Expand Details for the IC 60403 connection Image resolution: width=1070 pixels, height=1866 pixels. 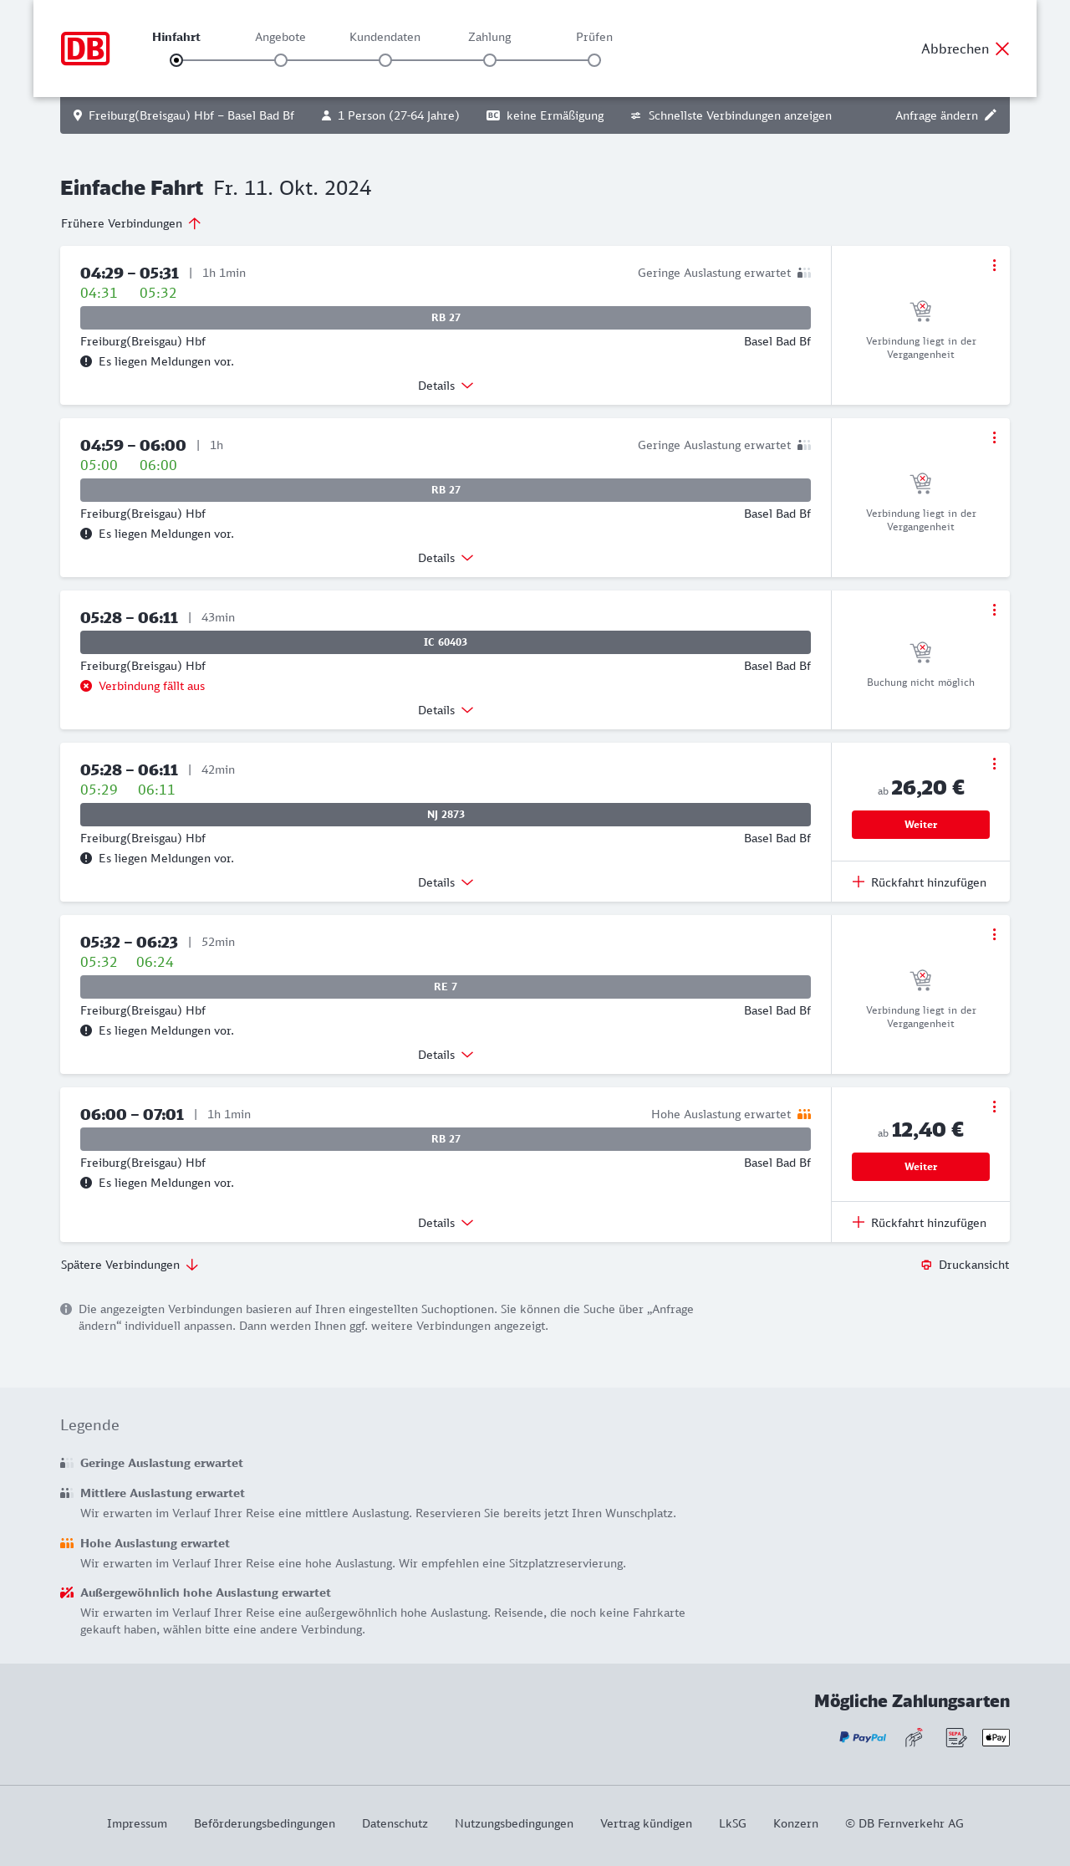(446, 710)
